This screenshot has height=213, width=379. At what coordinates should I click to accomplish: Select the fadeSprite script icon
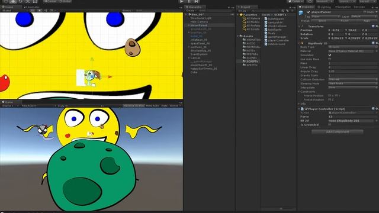266,30
